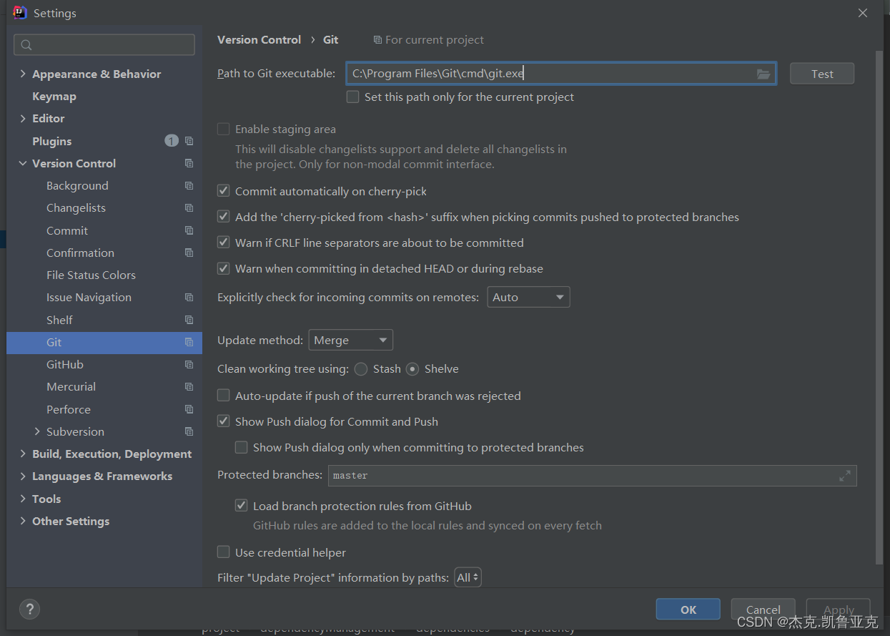The width and height of the screenshot is (890, 636).
Task: Close the Settings dialog window
Action: click(x=863, y=13)
